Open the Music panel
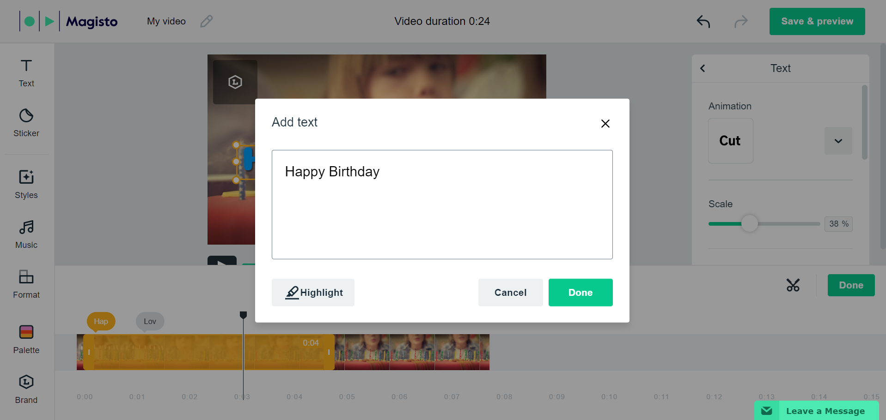Screen dimensions: 886x420 tap(26, 234)
